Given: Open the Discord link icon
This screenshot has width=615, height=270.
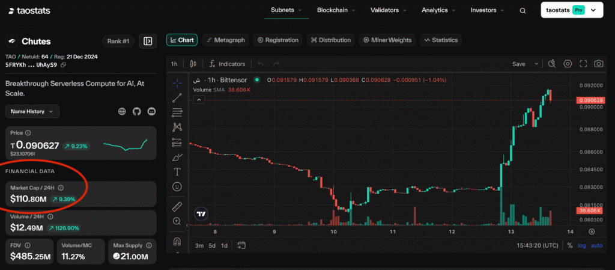Looking at the screenshot, I should 151,111.
